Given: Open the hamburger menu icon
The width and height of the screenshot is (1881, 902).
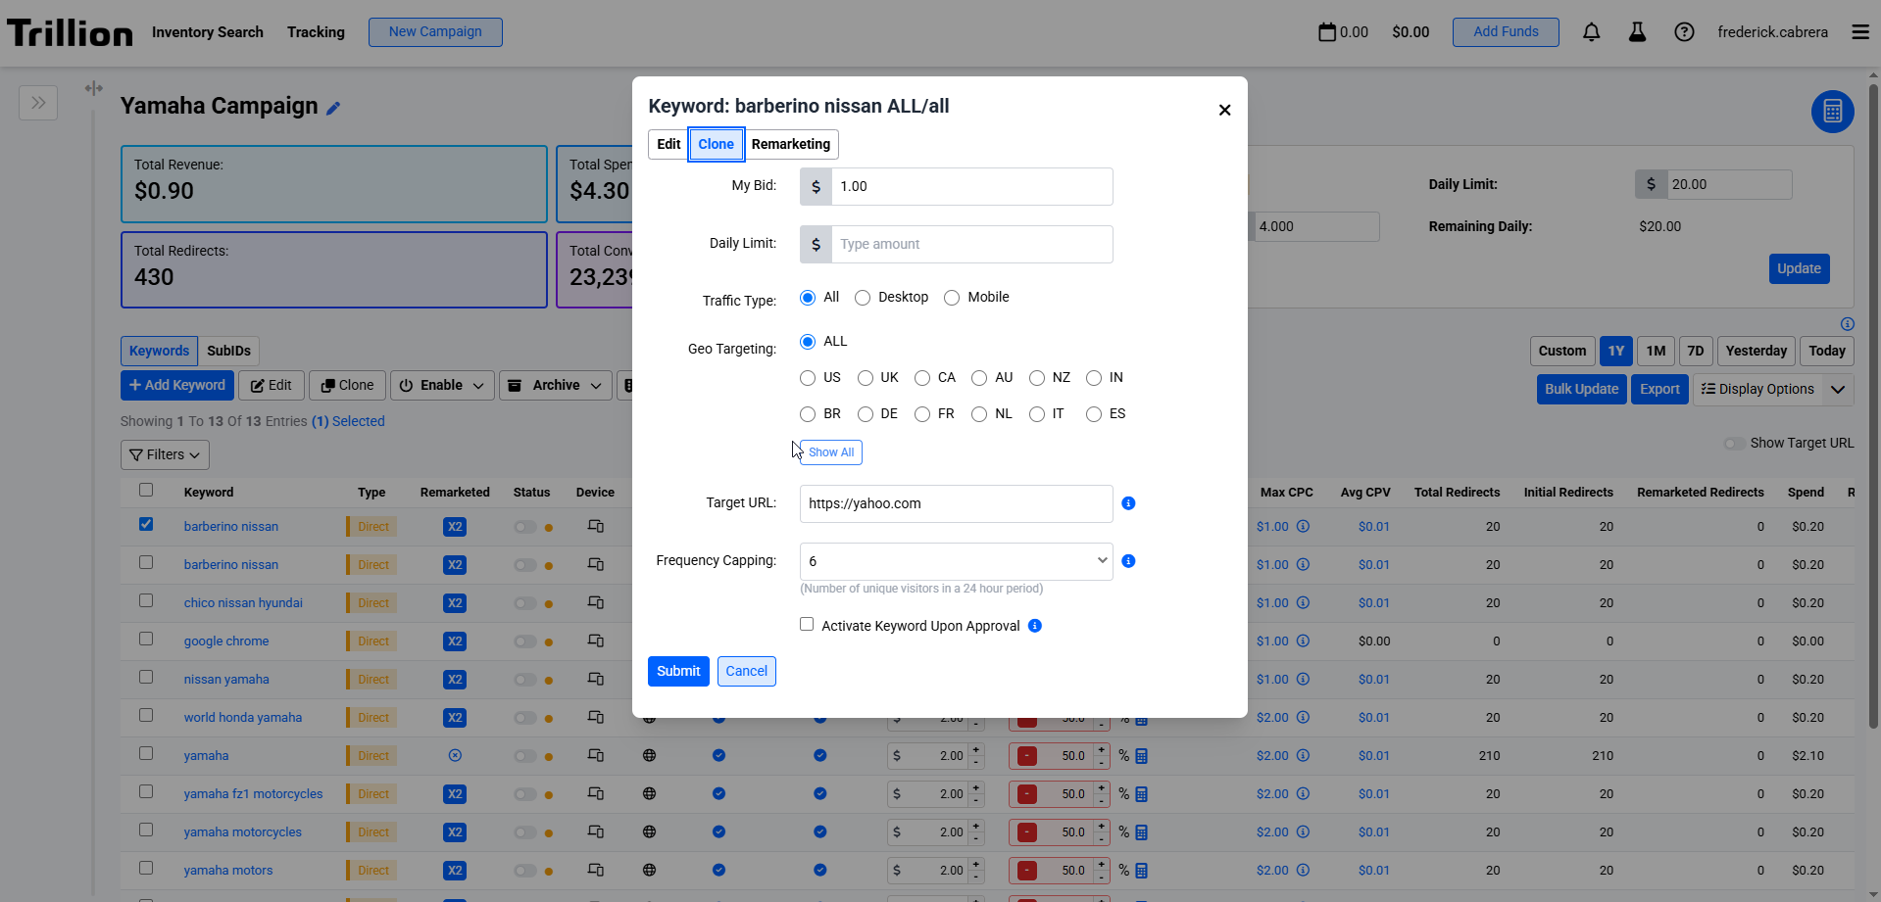Looking at the screenshot, I should [x=1859, y=32].
